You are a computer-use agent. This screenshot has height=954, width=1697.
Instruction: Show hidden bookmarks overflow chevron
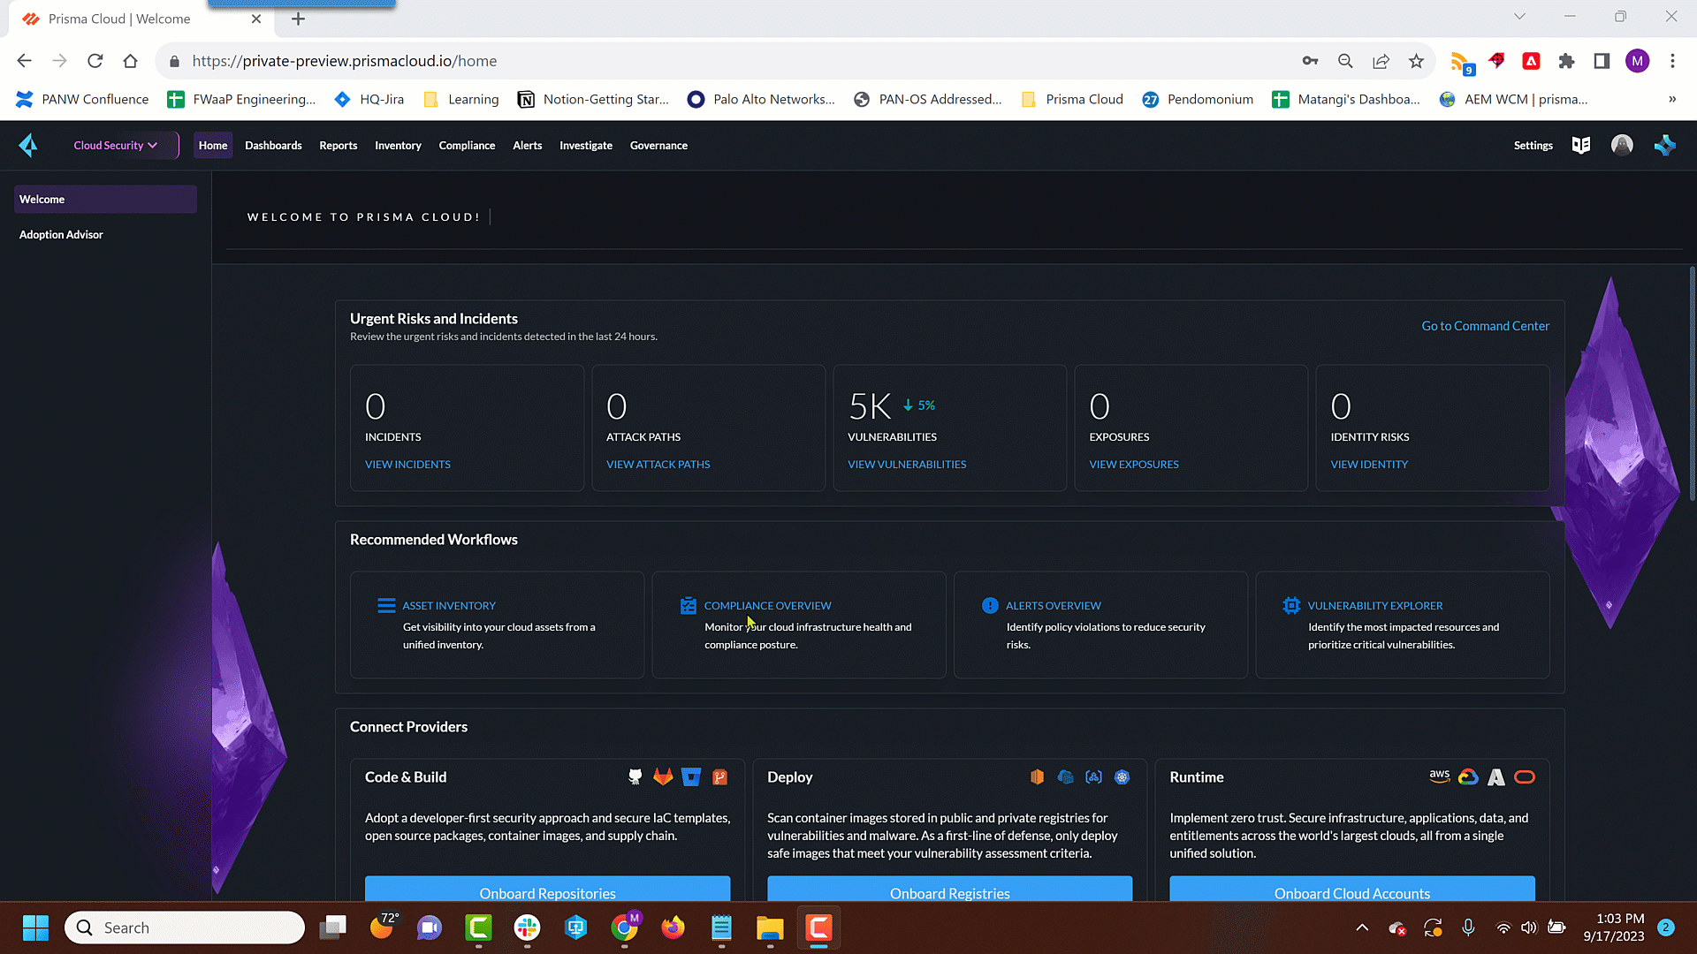coord(1672,99)
